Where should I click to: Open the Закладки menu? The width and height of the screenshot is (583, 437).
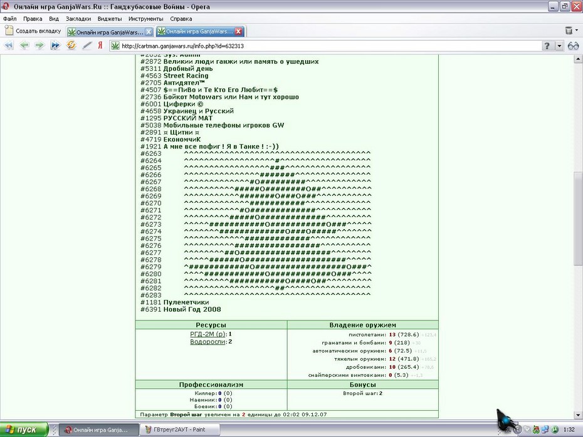(78, 19)
